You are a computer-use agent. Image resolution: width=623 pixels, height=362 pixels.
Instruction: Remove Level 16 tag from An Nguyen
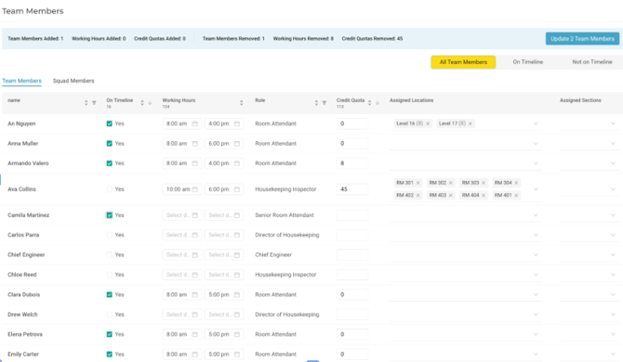(x=428, y=123)
